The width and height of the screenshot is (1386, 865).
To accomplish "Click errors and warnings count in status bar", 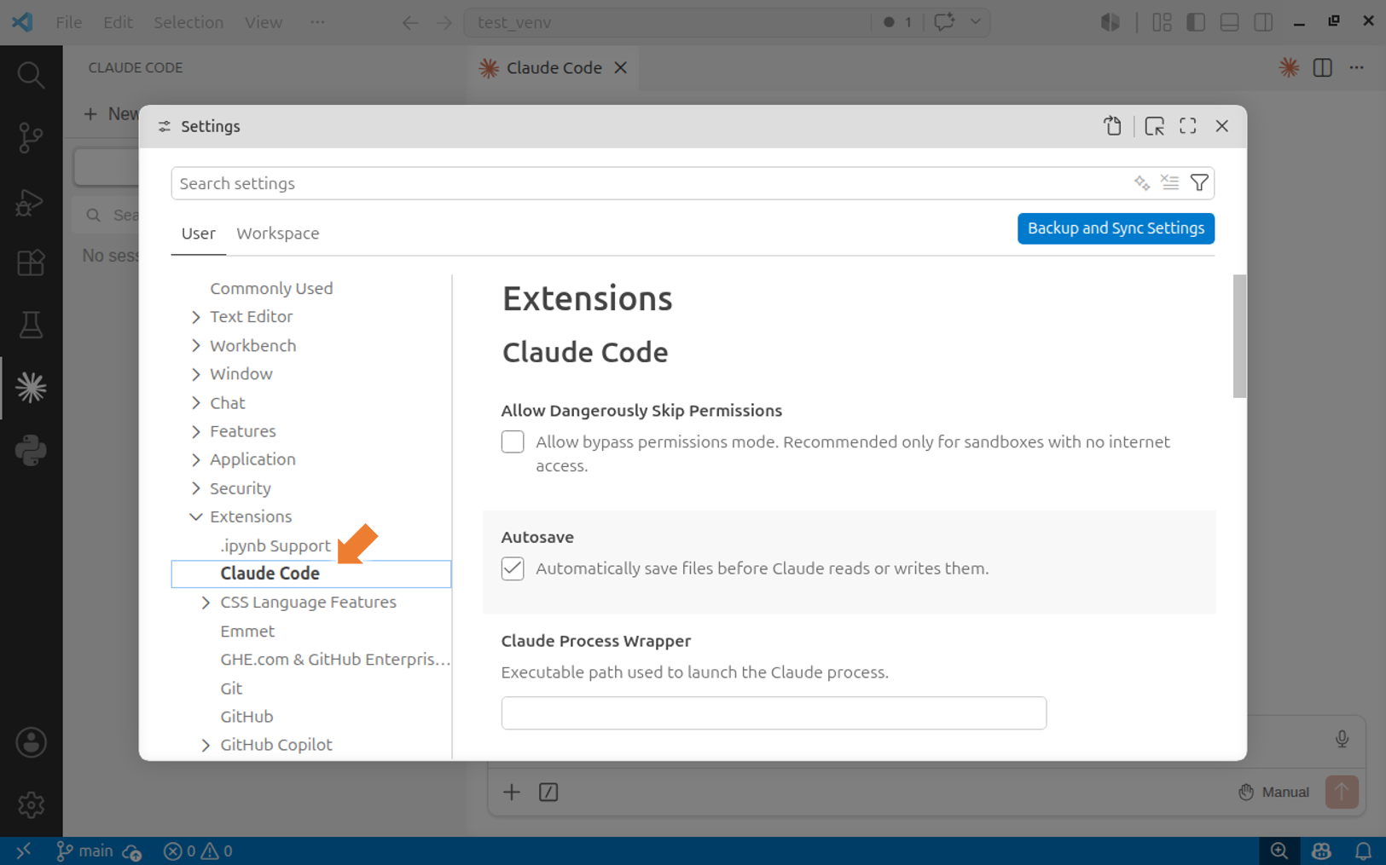I will tap(198, 851).
